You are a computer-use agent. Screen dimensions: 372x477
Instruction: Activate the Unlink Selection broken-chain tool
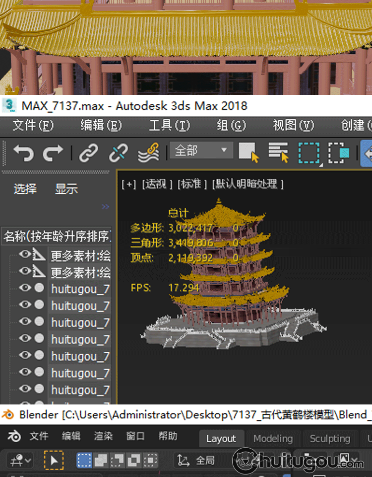119,153
